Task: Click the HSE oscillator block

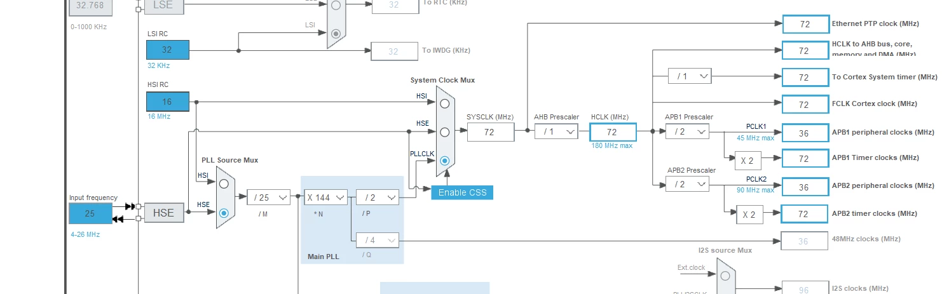Action: [163, 213]
